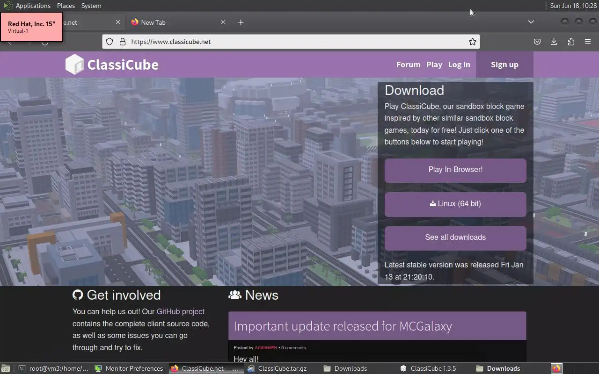Click the Latest stable version release text
Viewport: 599px width, 374px height.
(454, 271)
